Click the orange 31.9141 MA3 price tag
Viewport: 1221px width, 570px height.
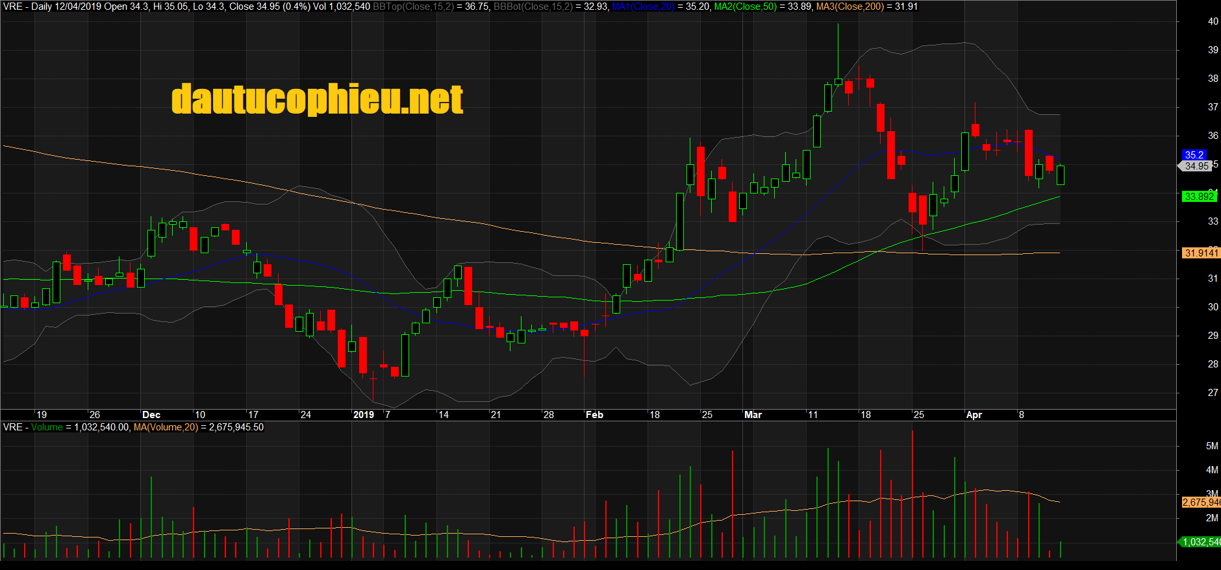pyautogui.click(x=1201, y=253)
